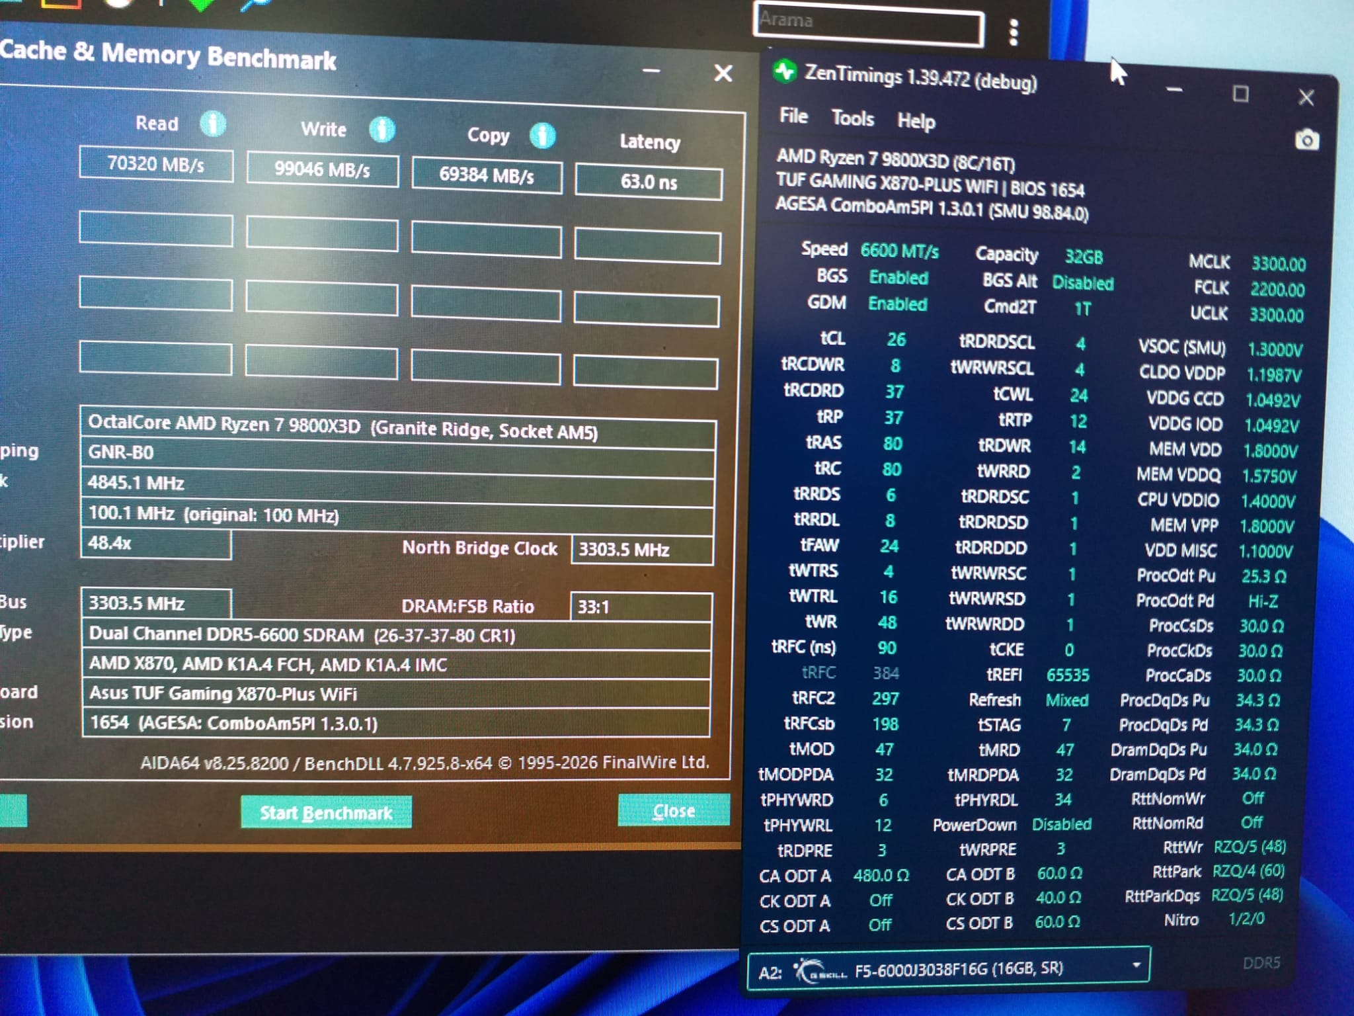
Task: Click the Nitro value 1/2/0
Action: pos(1246,919)
